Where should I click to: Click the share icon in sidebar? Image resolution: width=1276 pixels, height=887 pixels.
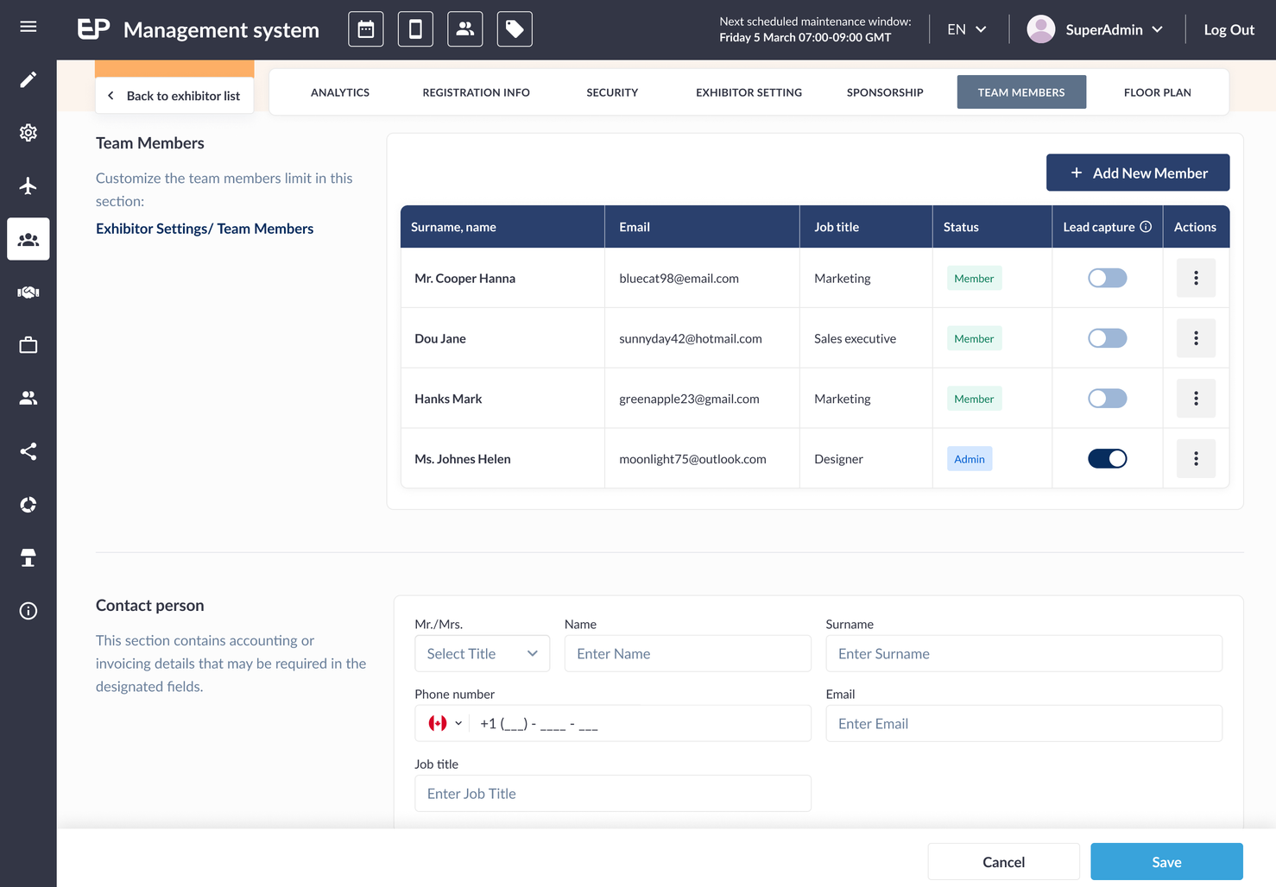[28, 451]
